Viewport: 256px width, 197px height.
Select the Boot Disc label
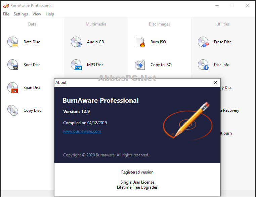[32, 65]
